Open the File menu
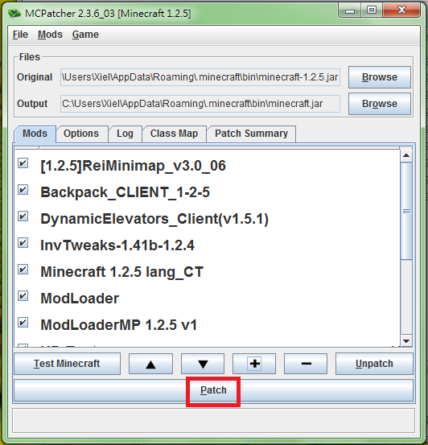The image size is (428, 445). [x=20, y=35]
